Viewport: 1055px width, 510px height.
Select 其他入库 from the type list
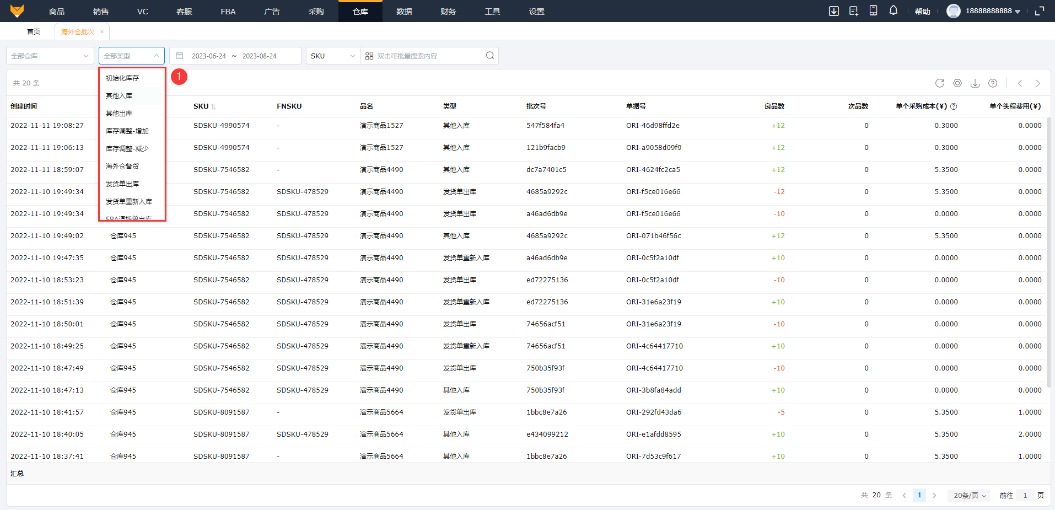tap(119, 96)
